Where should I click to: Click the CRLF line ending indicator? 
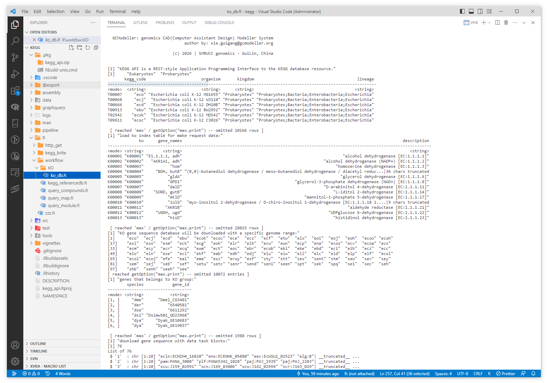point(478,373)
